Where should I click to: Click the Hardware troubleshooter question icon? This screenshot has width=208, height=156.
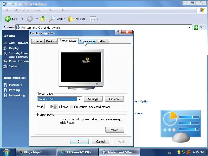(x=5, y=85)
